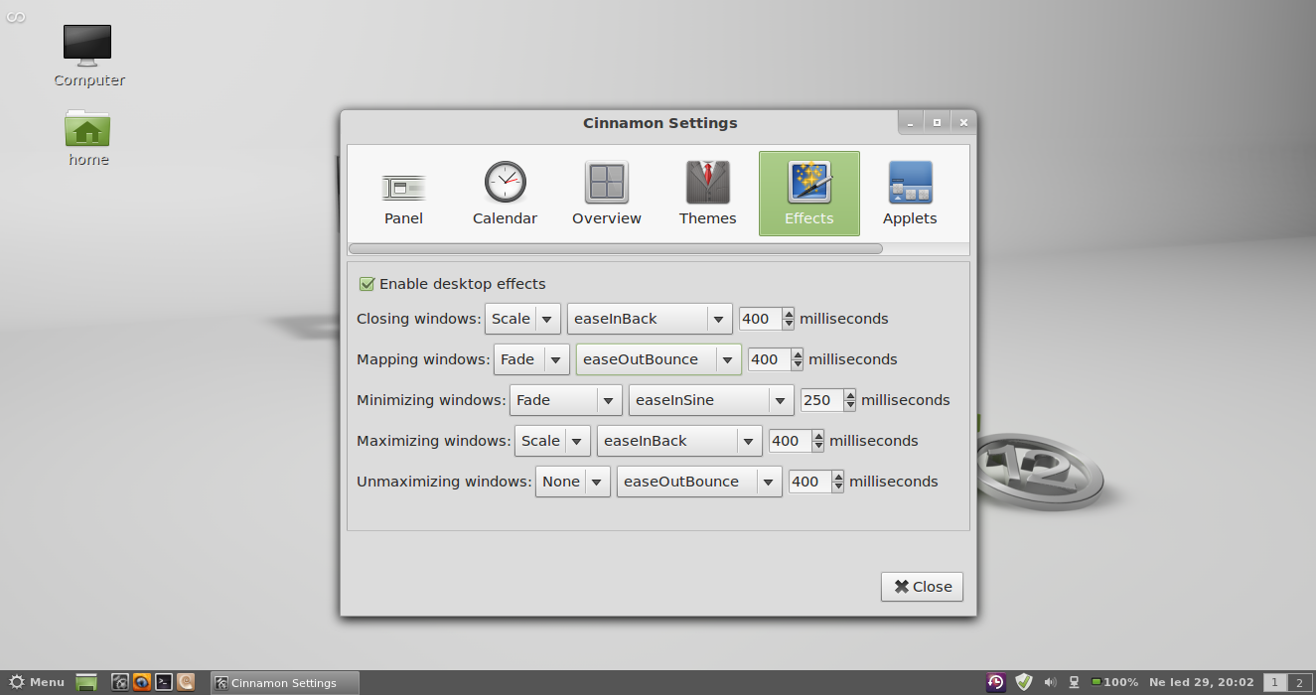
Task: Click the Minimizing windows milliseconds field
Action: click(x=820, y=400)
